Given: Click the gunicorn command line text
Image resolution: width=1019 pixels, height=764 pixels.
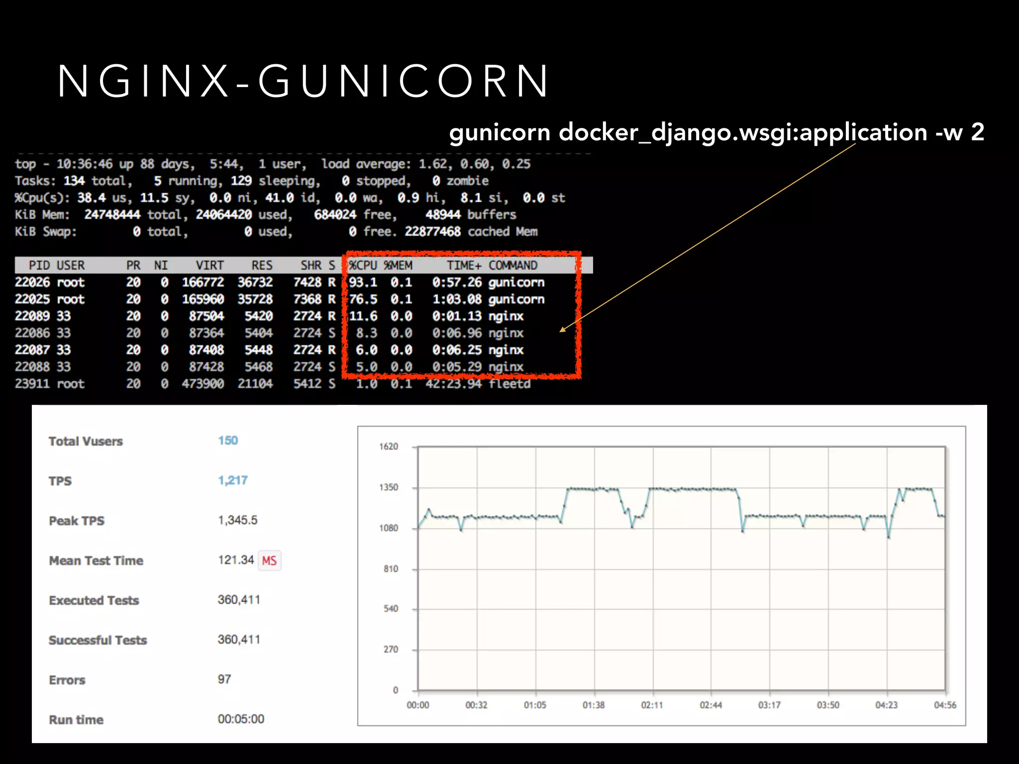Looking at the screenshot, I should coord(716,132).
